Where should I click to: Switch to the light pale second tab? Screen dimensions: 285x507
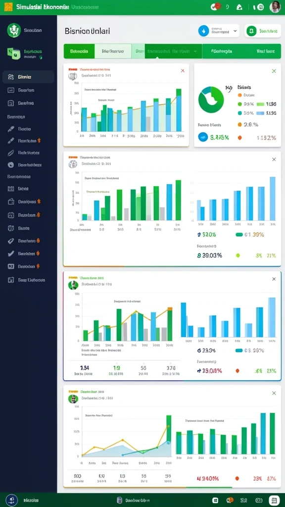point(113,51)
